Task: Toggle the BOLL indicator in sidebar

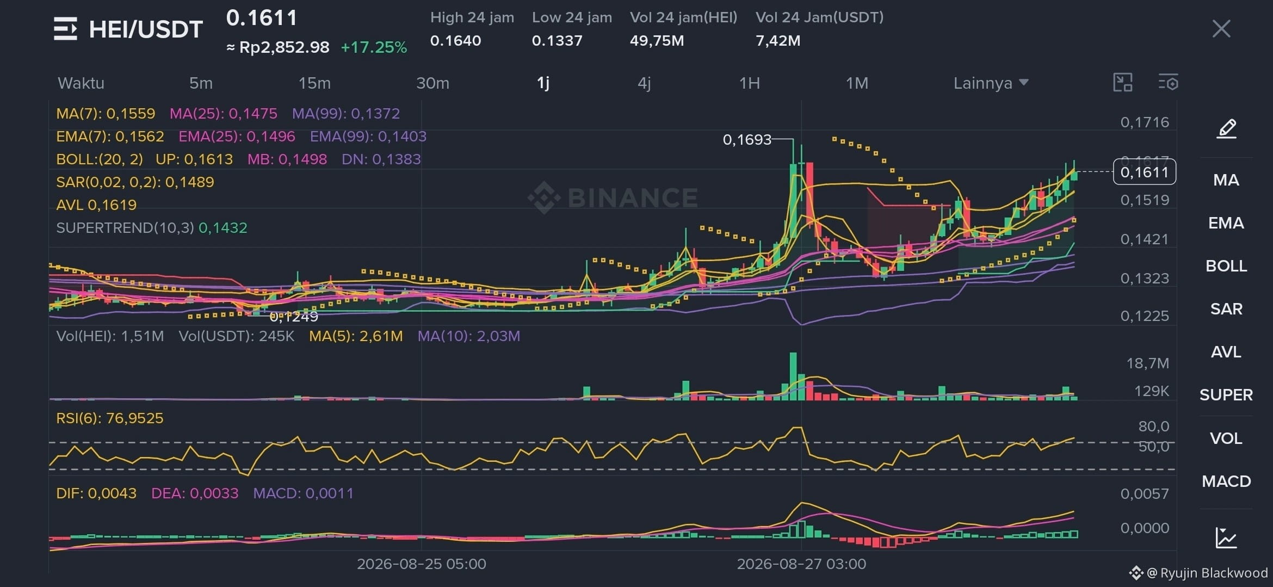Action: coord(1226,266)
